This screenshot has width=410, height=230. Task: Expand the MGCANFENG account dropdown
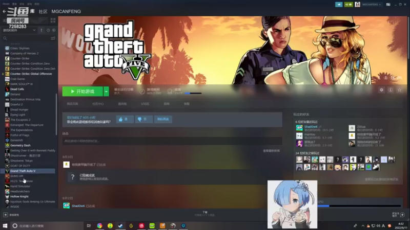[371, 5]
